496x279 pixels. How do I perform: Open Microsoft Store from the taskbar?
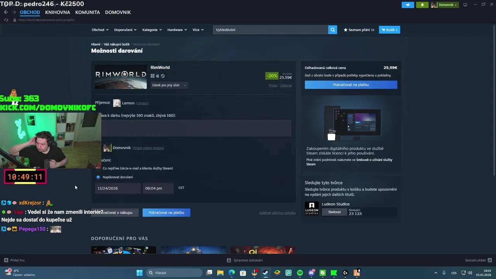[x=243, y=273]
